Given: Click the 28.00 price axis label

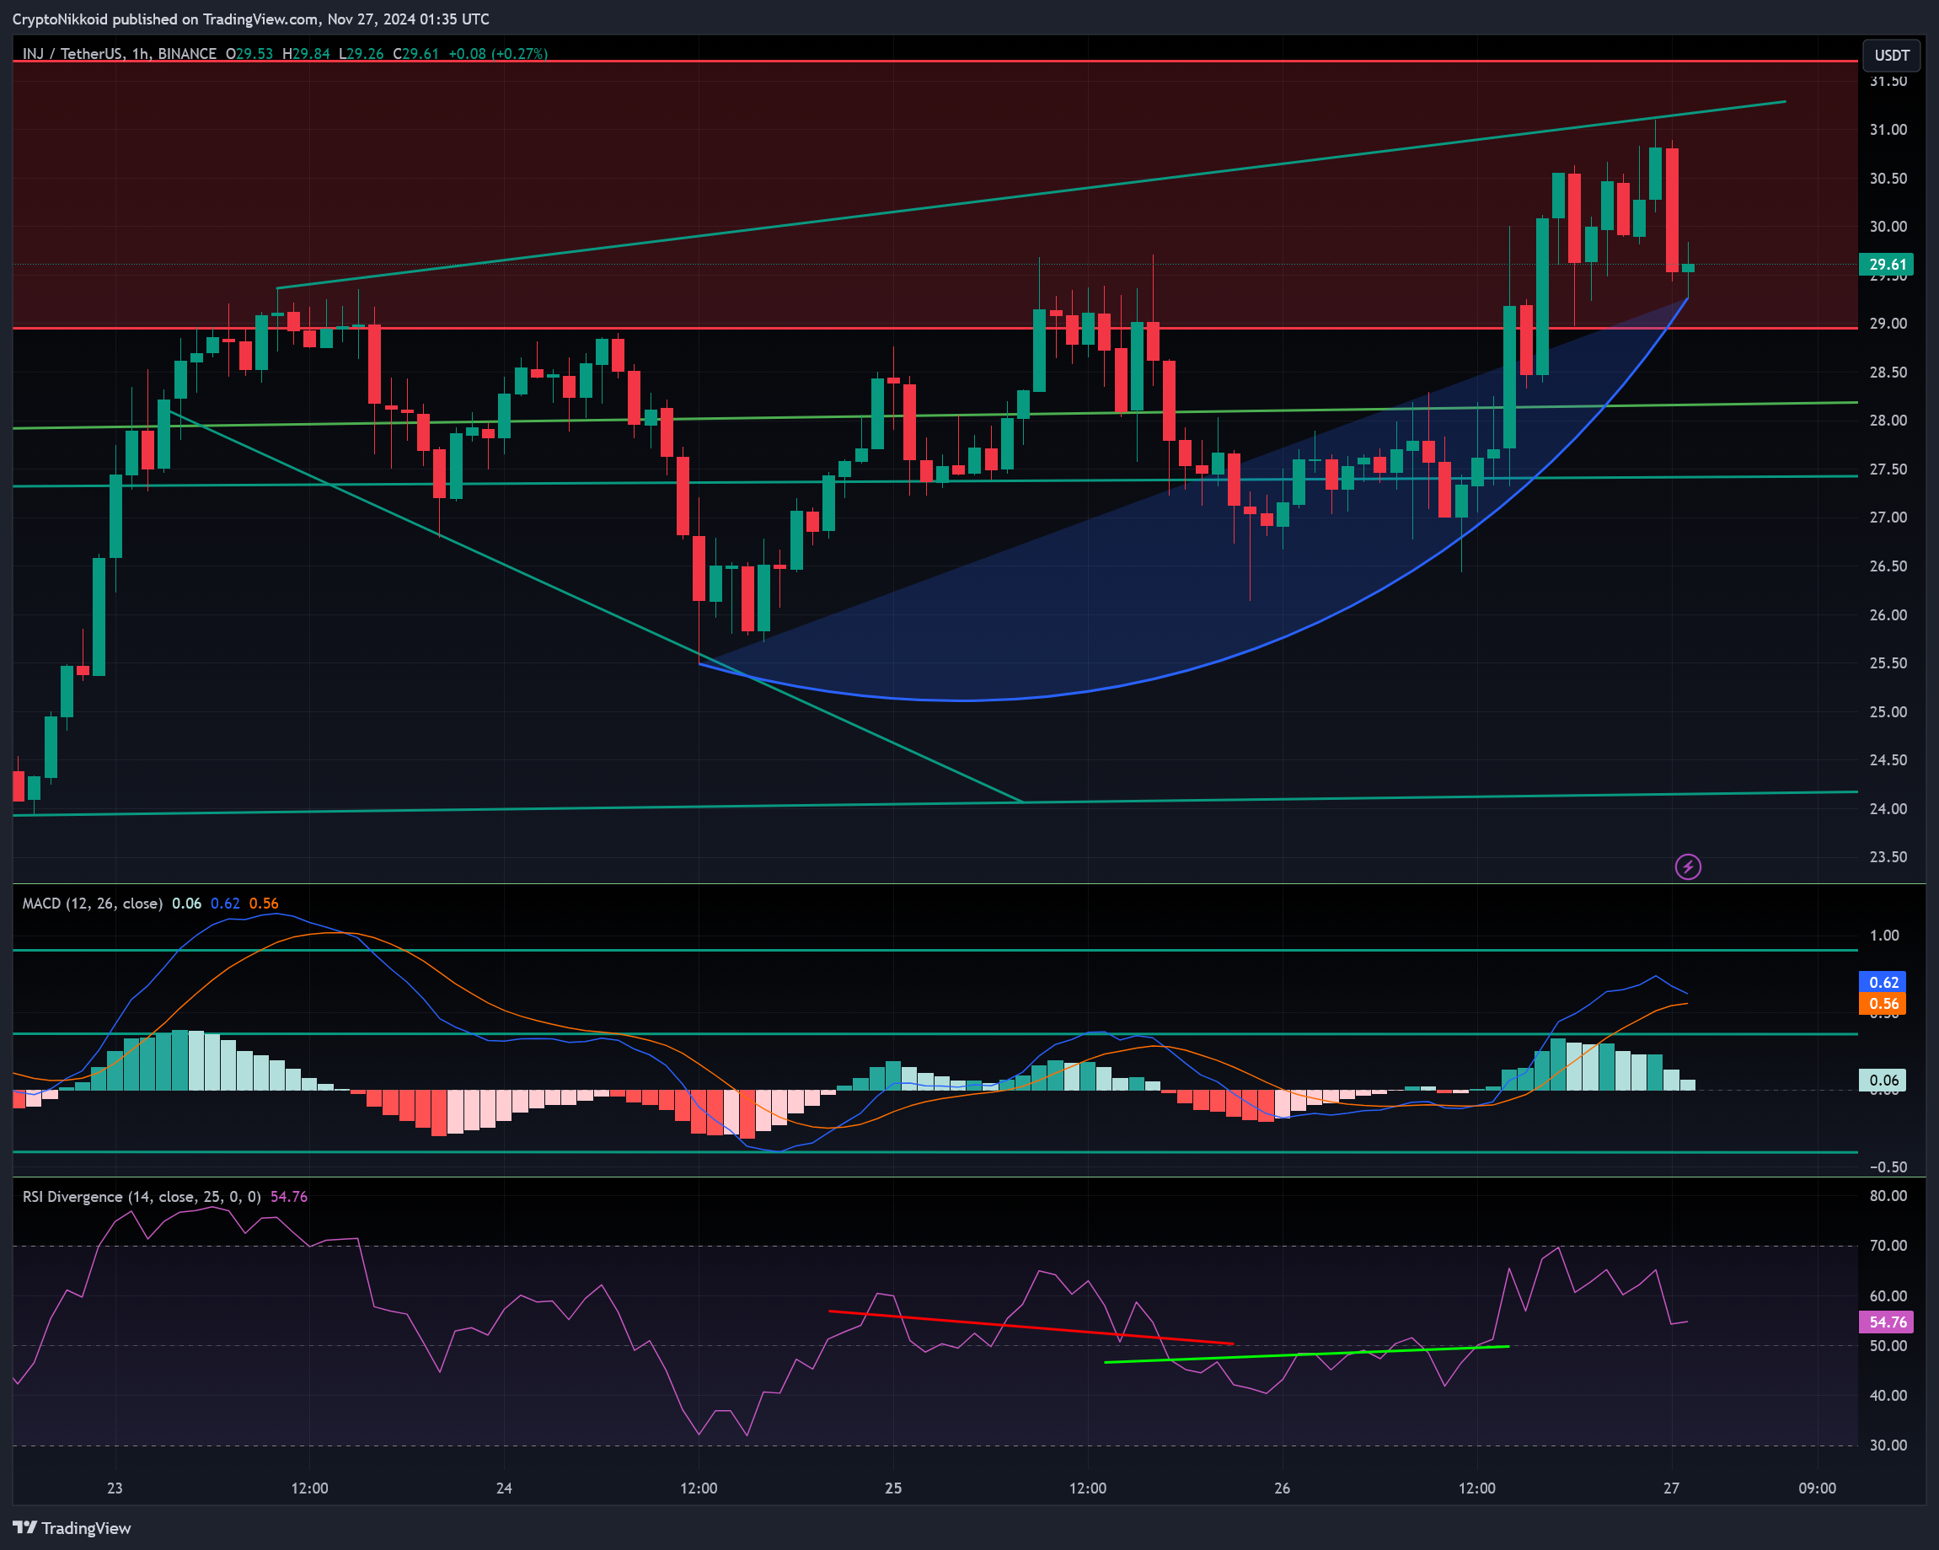Looking at the screenshot, I should pyautogui.click(x=1888, y=420).
